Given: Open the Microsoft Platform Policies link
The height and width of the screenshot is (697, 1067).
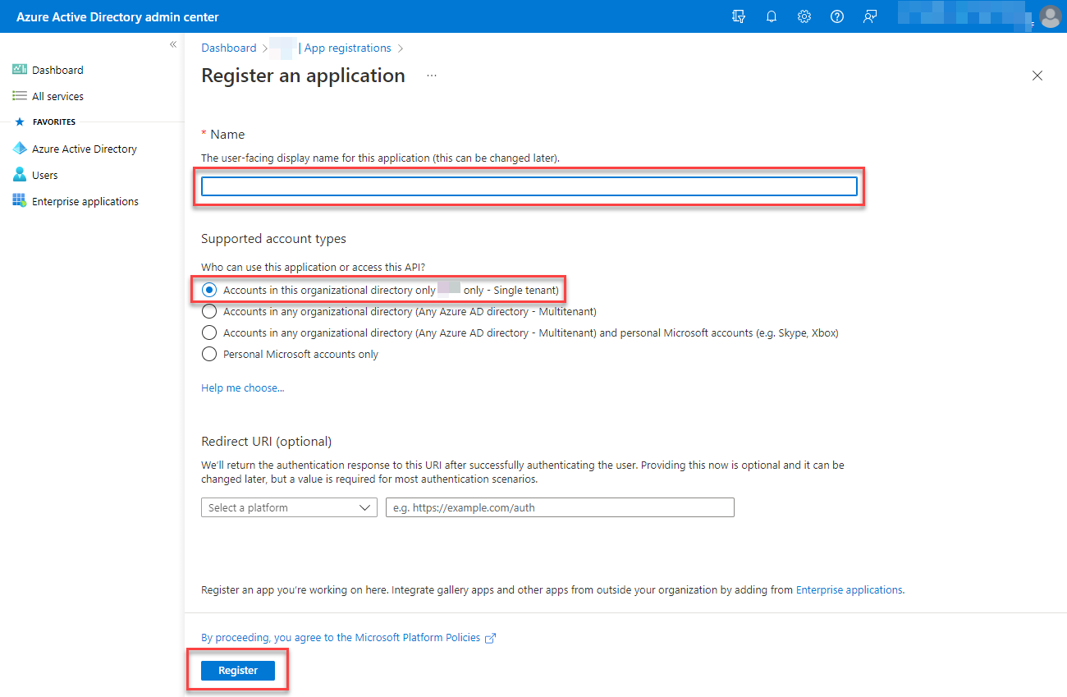Looking at the screenshot, I should (341, 637).
